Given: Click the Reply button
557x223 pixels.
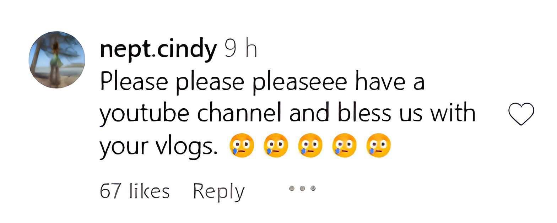Looking at the screenshot, I should (219, 192).
